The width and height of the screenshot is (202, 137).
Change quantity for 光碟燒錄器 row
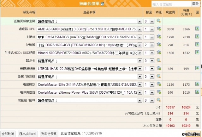pyautogui.click(x=149, y=69)
